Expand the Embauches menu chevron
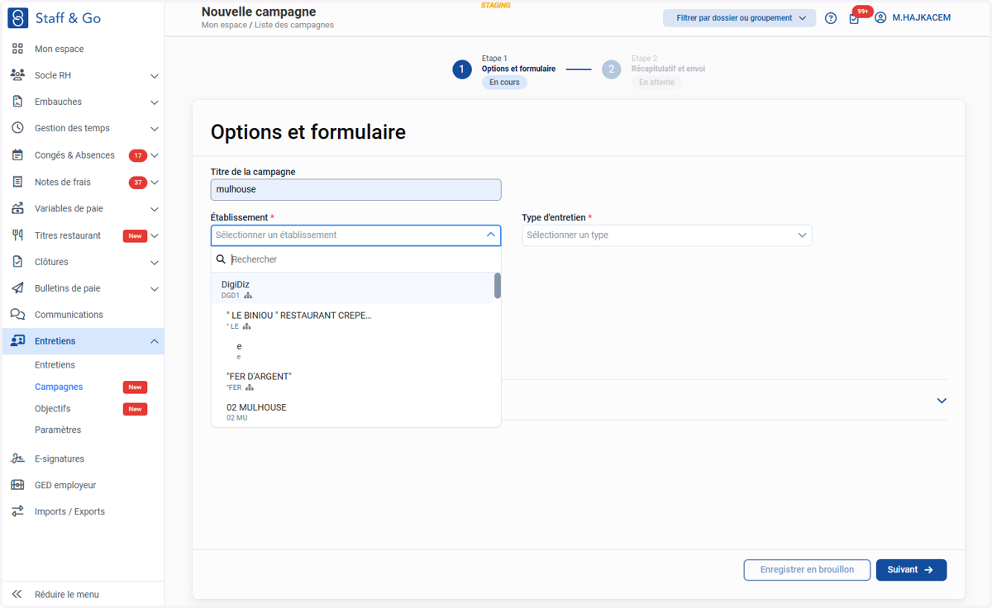The width and height of the screenshot is (992, 608). point(154,102)
